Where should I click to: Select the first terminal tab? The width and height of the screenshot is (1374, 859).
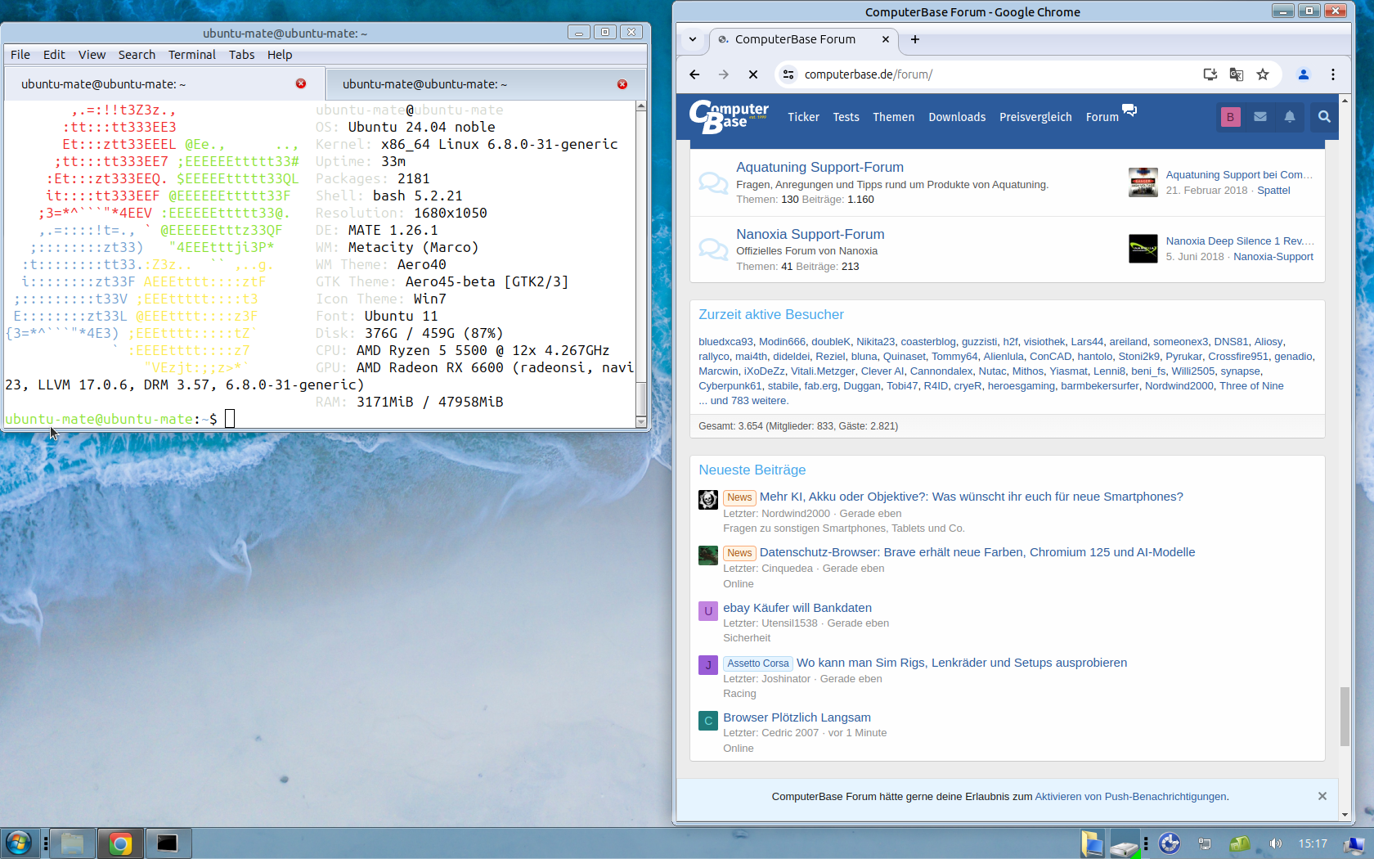(x=164, y=83)
